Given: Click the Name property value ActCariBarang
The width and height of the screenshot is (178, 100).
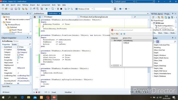Looking at the screenshot, I should point(22,78).
